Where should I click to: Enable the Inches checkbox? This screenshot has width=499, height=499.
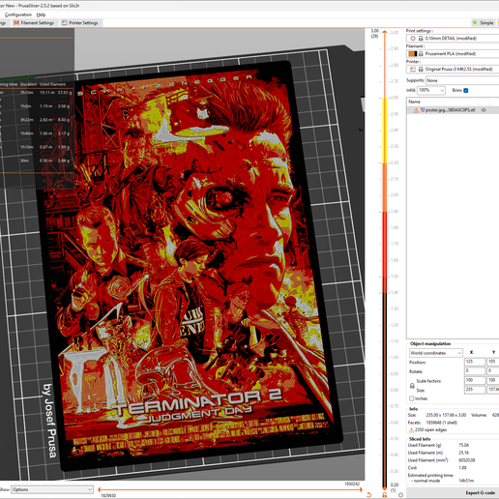click(412, 398)
